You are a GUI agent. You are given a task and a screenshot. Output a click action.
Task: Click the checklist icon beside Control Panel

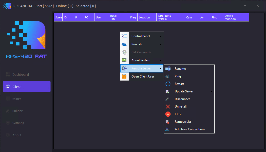tap(124, 36)
